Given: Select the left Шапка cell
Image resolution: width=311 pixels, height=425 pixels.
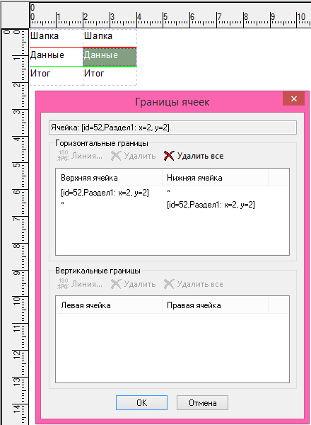Looking at the screenshot, I should 57,38.
